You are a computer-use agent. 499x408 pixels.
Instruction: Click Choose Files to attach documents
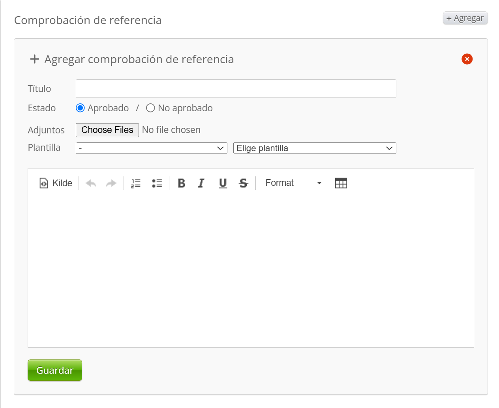[107, 130]
